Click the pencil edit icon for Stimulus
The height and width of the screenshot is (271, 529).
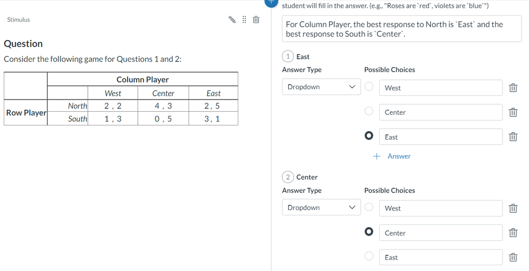pos(232,20)
